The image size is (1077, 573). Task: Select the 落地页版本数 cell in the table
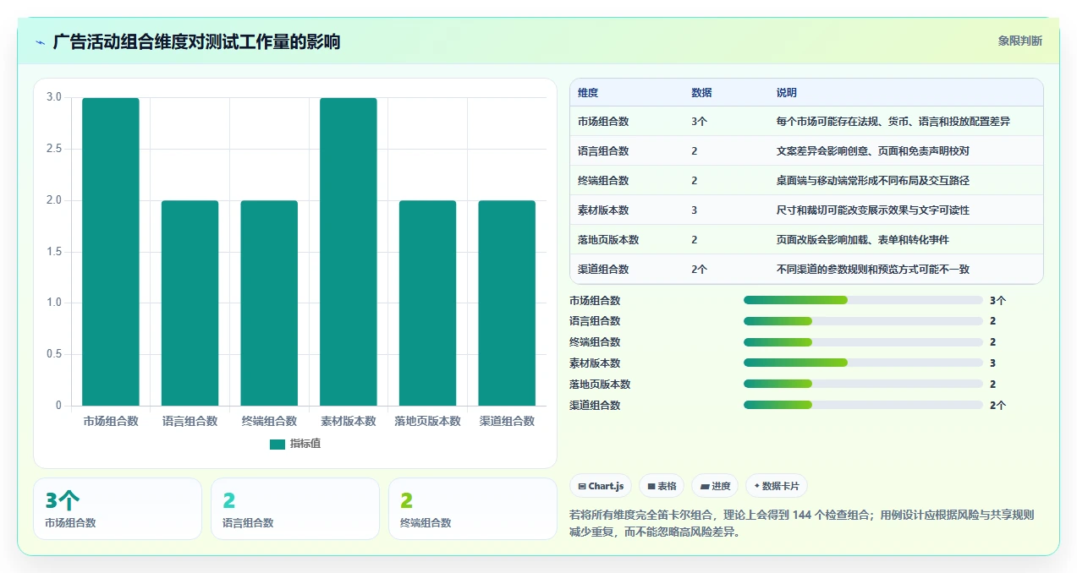tap(608, 240)
